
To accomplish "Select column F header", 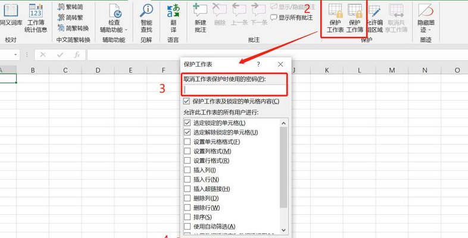I will pyautogui.click(x=163, y=70).
